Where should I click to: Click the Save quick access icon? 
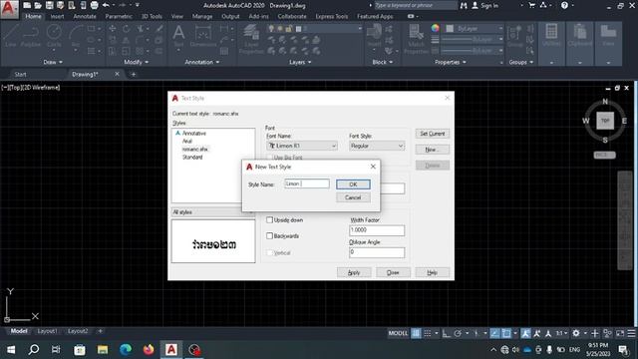pos(49,5)
